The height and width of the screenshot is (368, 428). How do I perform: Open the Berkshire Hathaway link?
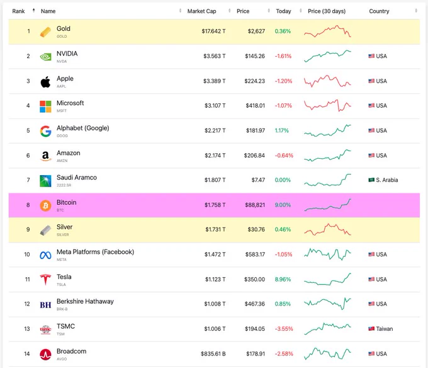[85, 301]
